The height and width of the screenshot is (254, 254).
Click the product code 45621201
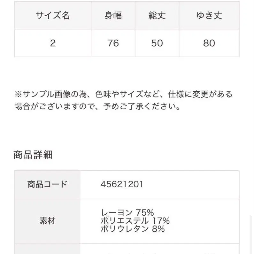(x=122, y=184)
